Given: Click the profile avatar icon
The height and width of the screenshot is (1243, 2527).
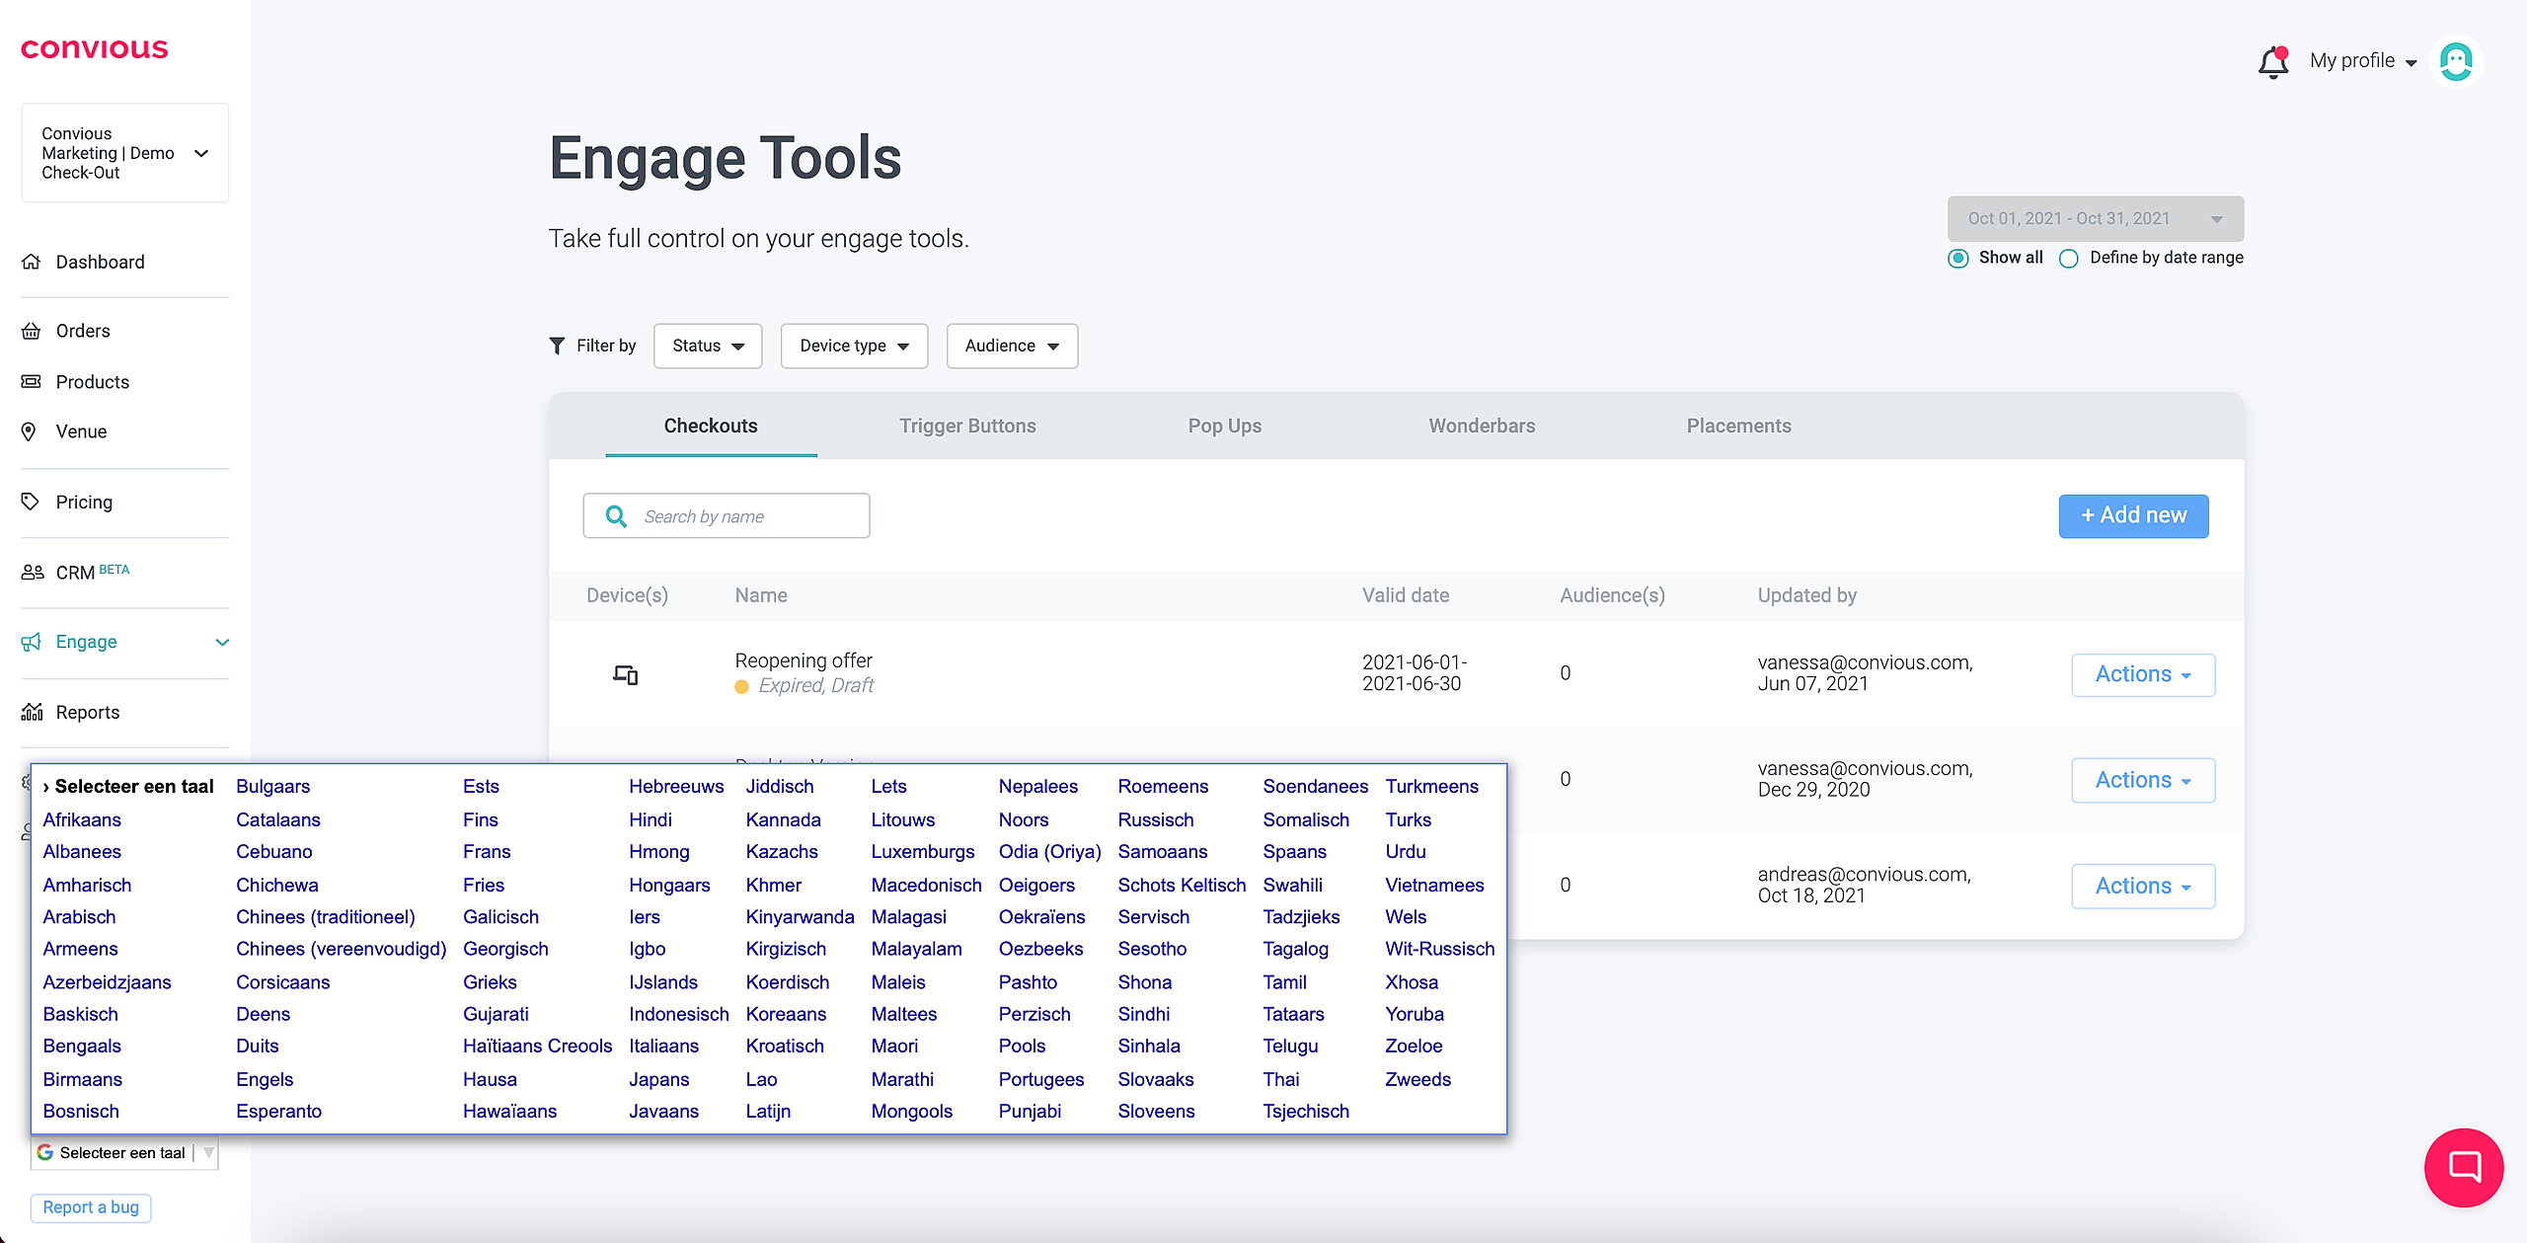Looking at the screenshot, I should pyautogui.click(x=2455, y=62).
